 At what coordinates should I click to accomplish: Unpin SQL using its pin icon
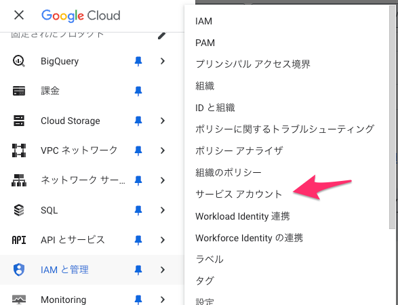click(138, 210)
